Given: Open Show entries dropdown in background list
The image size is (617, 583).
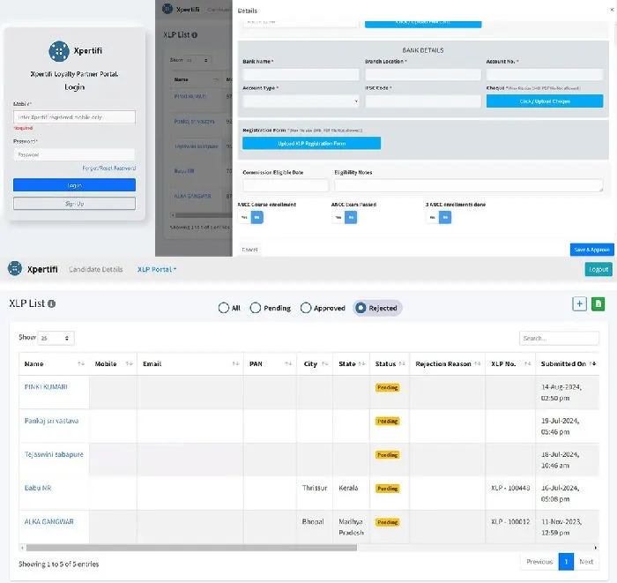Looking at the screenshot, I should (x=198, y=60).
